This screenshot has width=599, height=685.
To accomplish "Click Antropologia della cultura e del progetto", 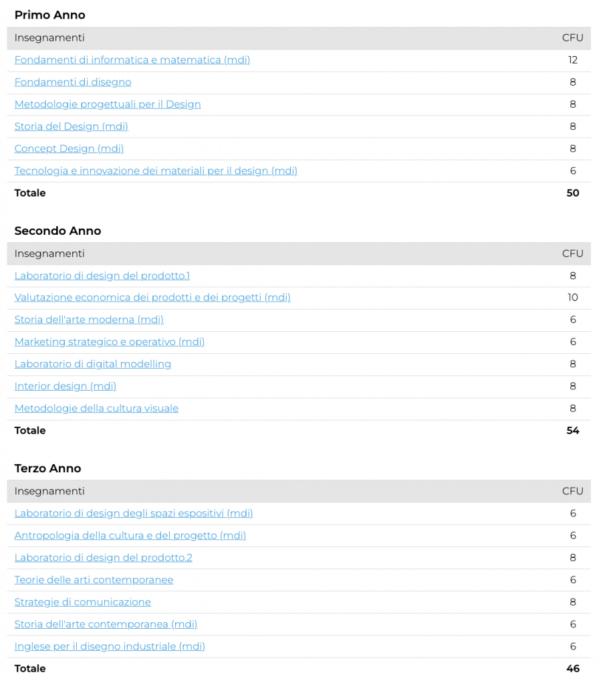I will point(130,536).
